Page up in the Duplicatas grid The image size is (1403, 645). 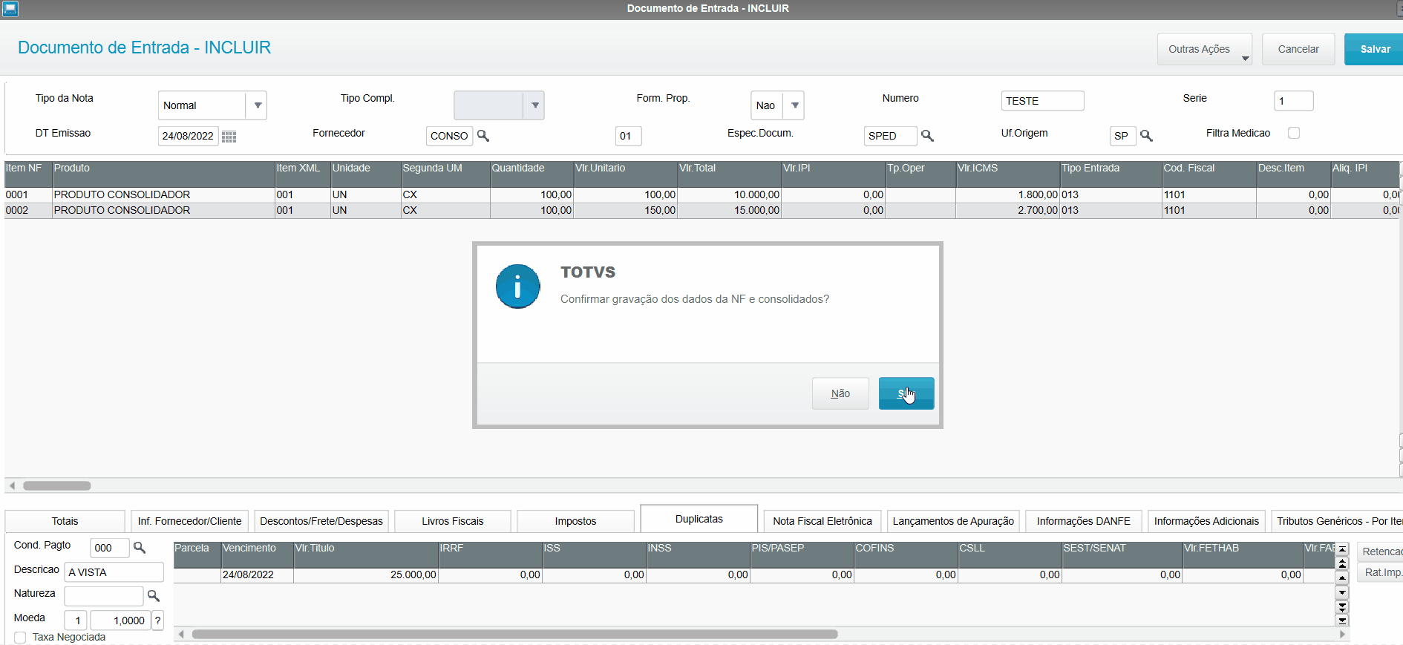click(1342, 564)
